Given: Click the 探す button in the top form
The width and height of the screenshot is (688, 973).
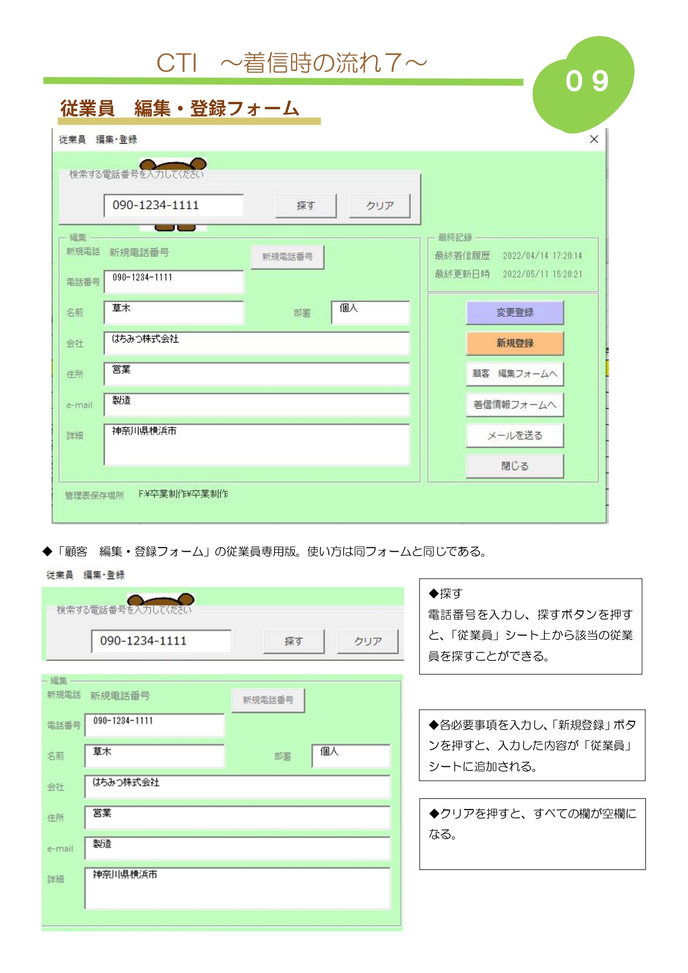Looking at the screenshot, I should (x=305, y=206).
